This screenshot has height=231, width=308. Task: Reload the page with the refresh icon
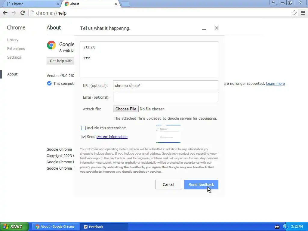click(x=23, y=13)
